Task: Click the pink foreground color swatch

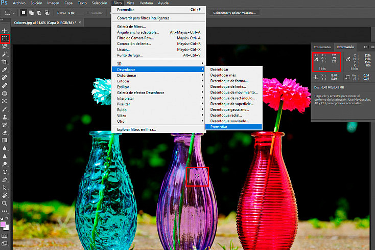Action: (3, 224)
